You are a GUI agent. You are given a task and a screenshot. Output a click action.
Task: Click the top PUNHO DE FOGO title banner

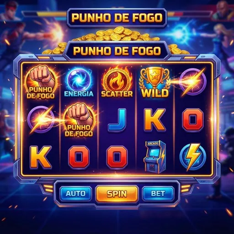coord(117,18)
